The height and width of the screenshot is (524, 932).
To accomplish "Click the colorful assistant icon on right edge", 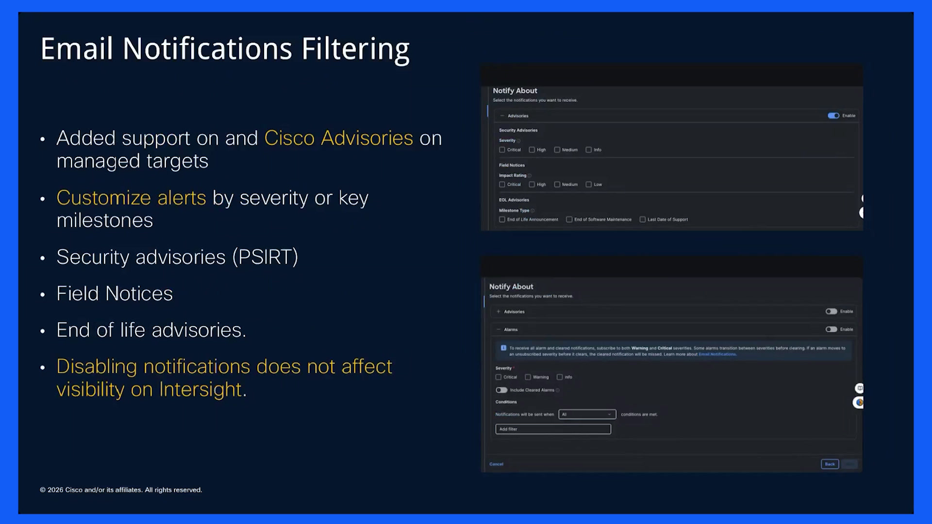I will pyautogui.click(x=859, y=402).
